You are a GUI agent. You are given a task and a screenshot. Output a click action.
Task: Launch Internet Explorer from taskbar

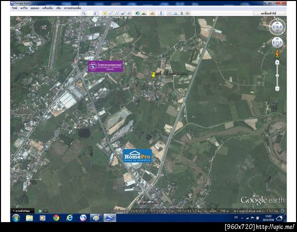pos(69,218)
